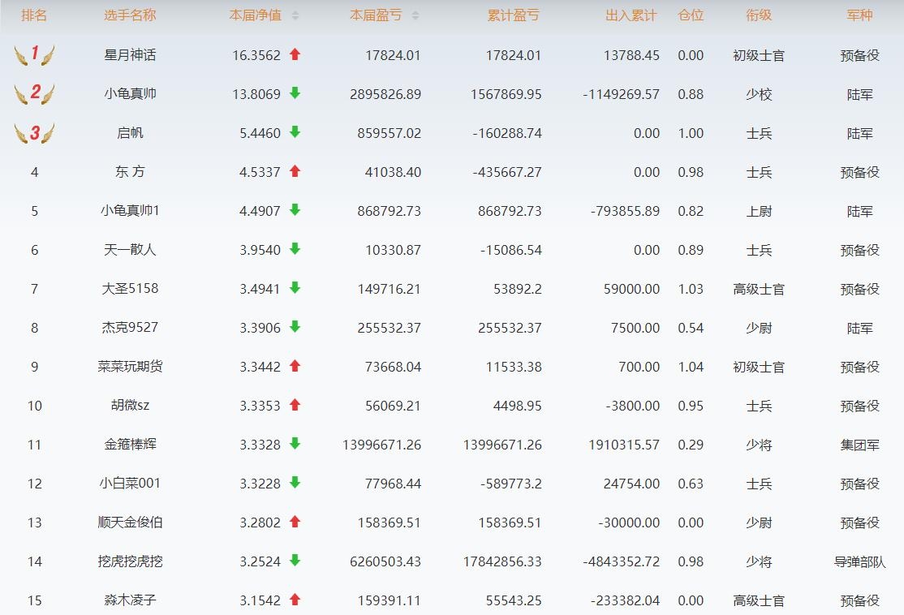904x615 pixels.
Task: Open player 大圣5158
Action: 130,288
